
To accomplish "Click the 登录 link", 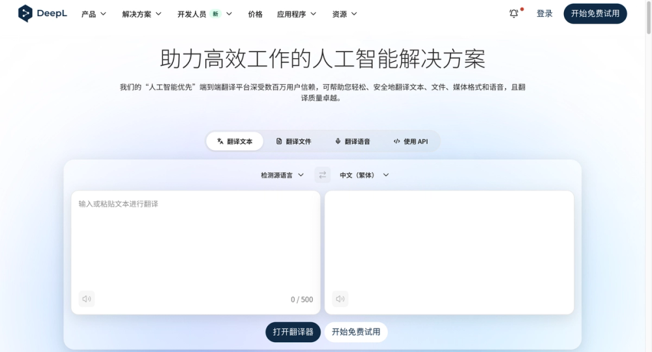I will coord(544,13).
